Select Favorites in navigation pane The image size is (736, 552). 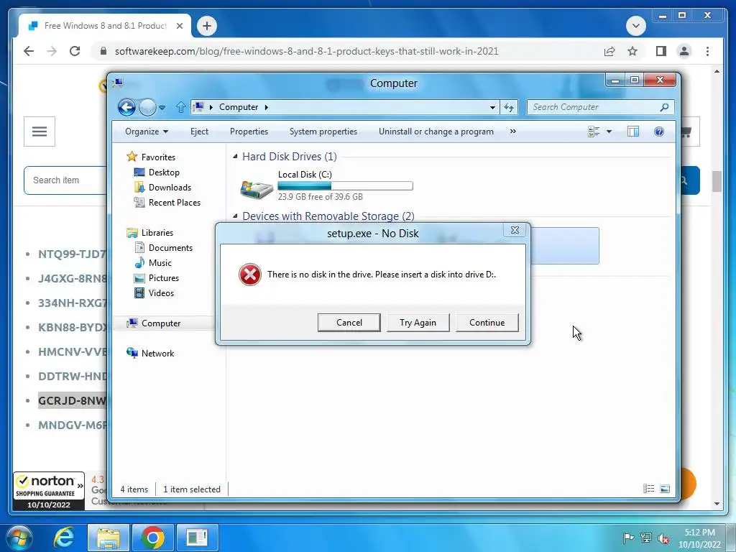coord(158,157)
